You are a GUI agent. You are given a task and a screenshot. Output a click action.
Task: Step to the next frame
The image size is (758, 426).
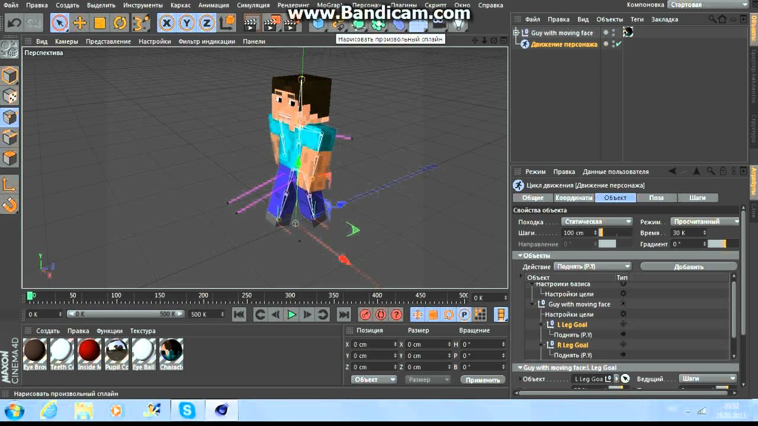pos(307,315)
